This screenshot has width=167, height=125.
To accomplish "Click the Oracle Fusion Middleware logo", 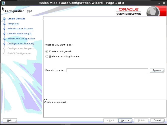I will click(128, 11).
